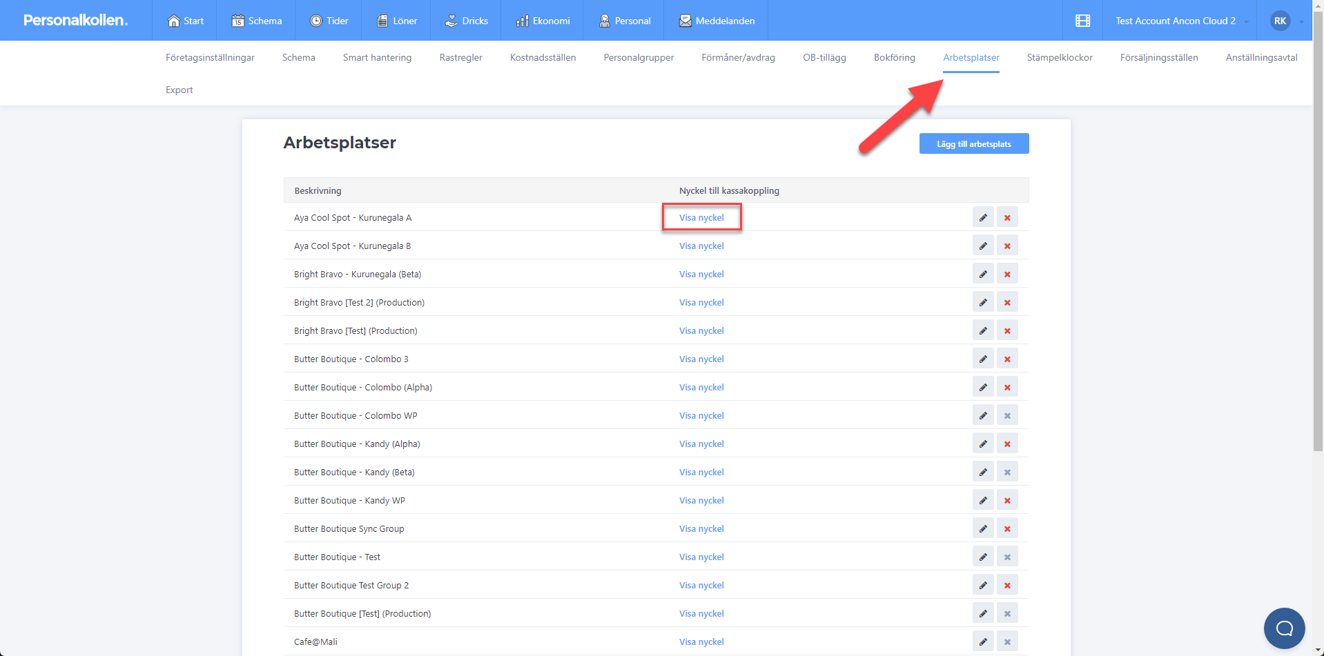1324x656 pixels.
Task: Switch to Bokföring tab
Action: click(894, 57)
